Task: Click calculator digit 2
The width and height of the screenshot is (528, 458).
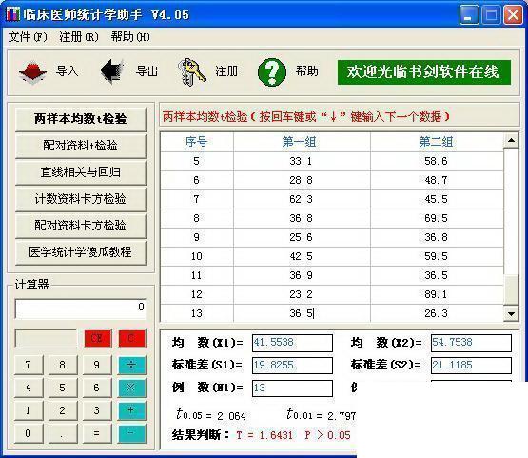Action: 63,410
